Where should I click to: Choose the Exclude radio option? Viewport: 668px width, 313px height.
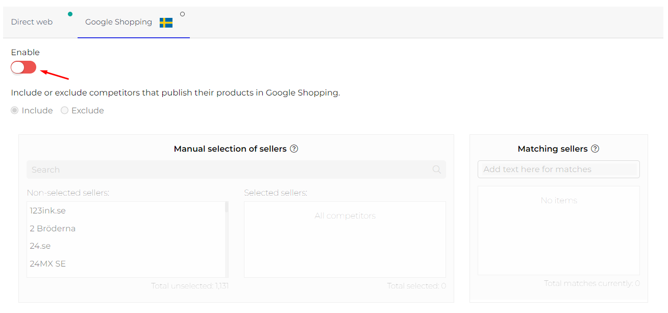click(65, 110)
